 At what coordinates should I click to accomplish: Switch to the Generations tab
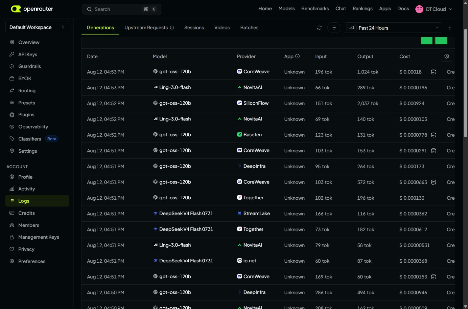(100, 28)
